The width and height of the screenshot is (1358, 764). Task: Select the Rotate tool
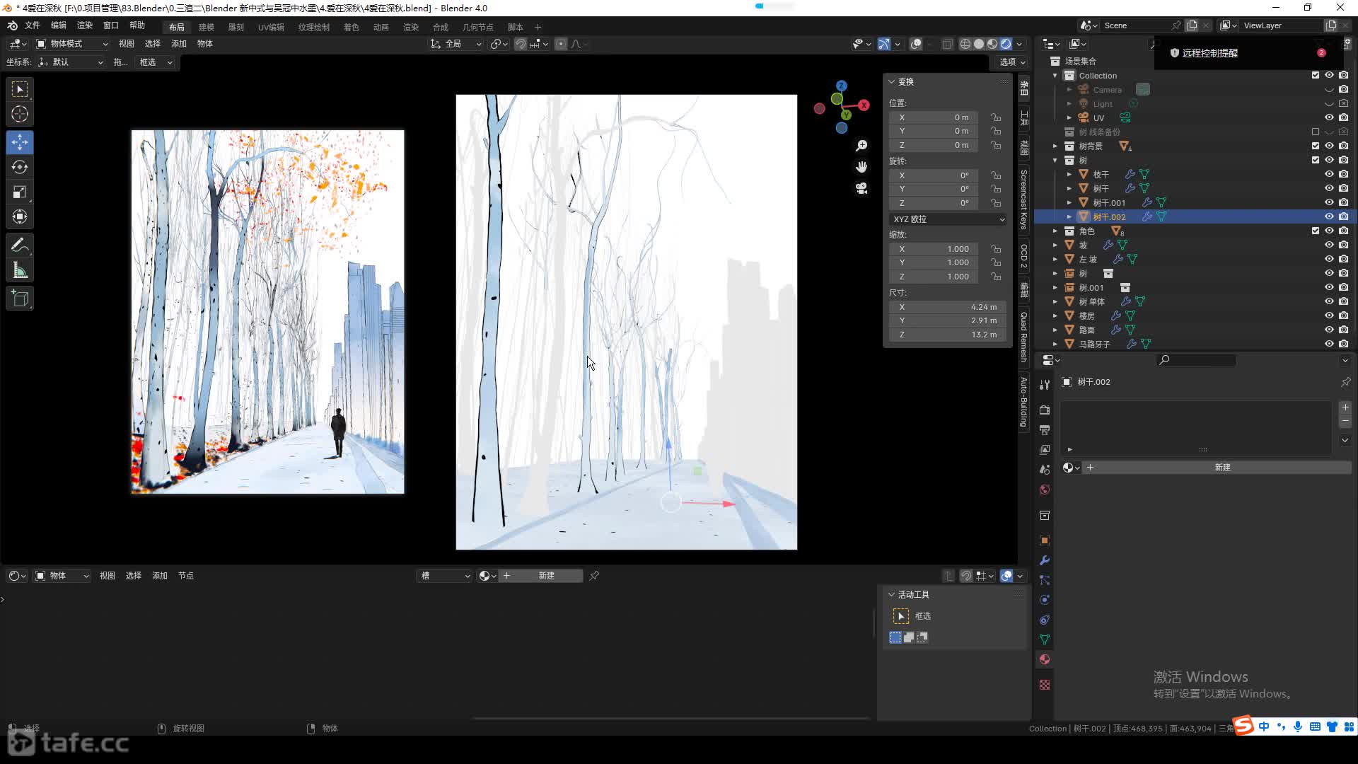[x=20, y=167]
